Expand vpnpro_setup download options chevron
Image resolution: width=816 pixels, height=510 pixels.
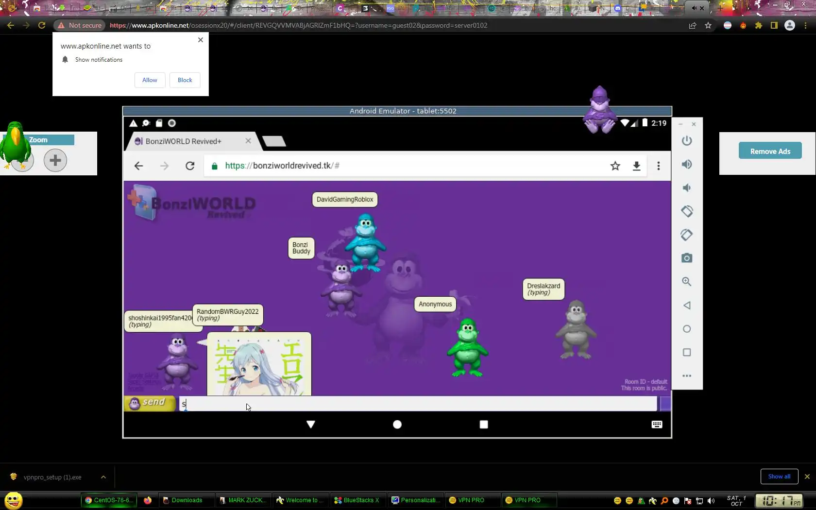pyautogui.click(x=103, y=477)
